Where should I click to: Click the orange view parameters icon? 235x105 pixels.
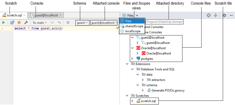19,23
